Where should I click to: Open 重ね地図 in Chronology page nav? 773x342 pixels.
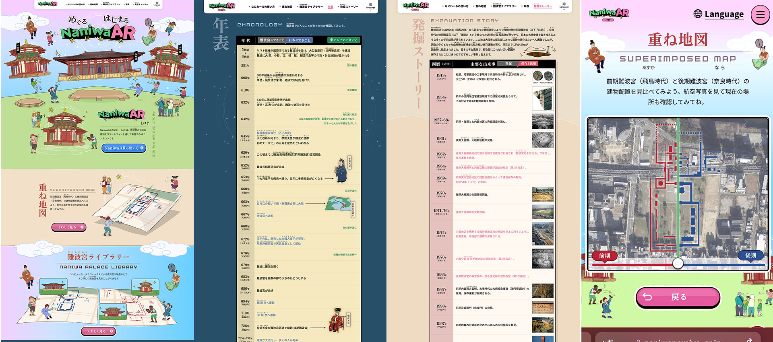[287, 7]
